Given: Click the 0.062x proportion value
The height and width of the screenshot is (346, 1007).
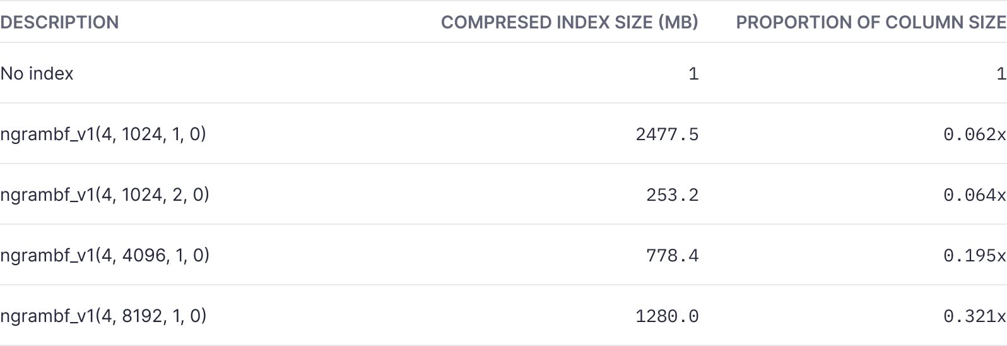Looking at the screenshot, I should [974, 134].
